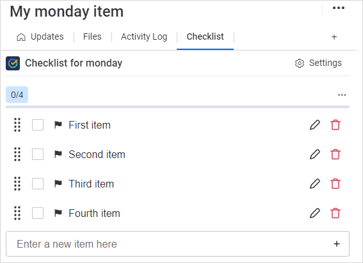
Task: Switch to the Activity Log tab
Action: pos(144,36)
